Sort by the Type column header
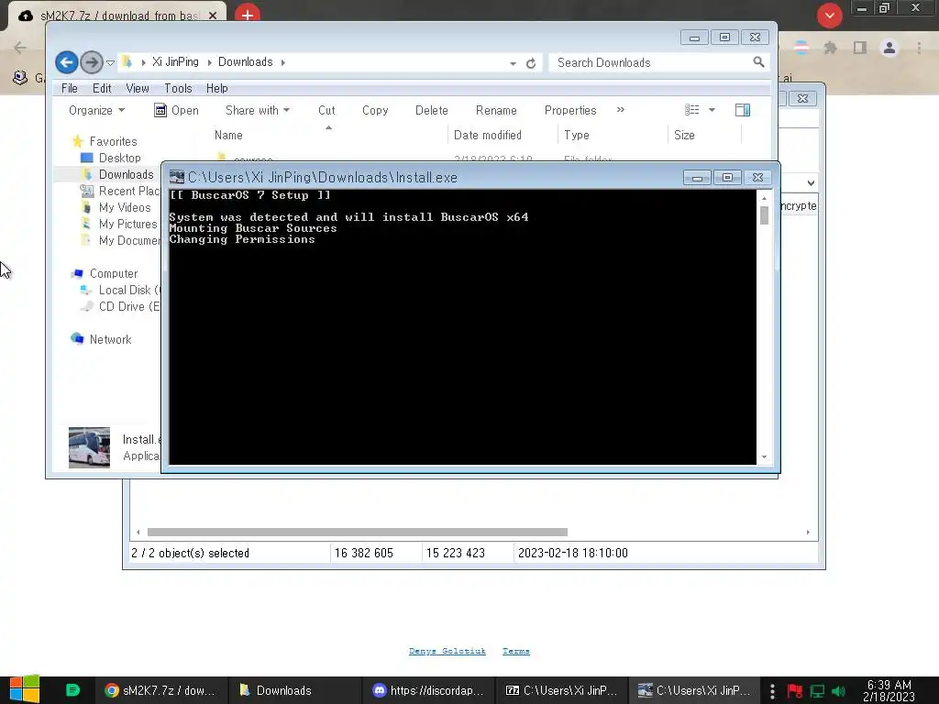This screenshot has width=939, height=704. click(x=613, y=135)
